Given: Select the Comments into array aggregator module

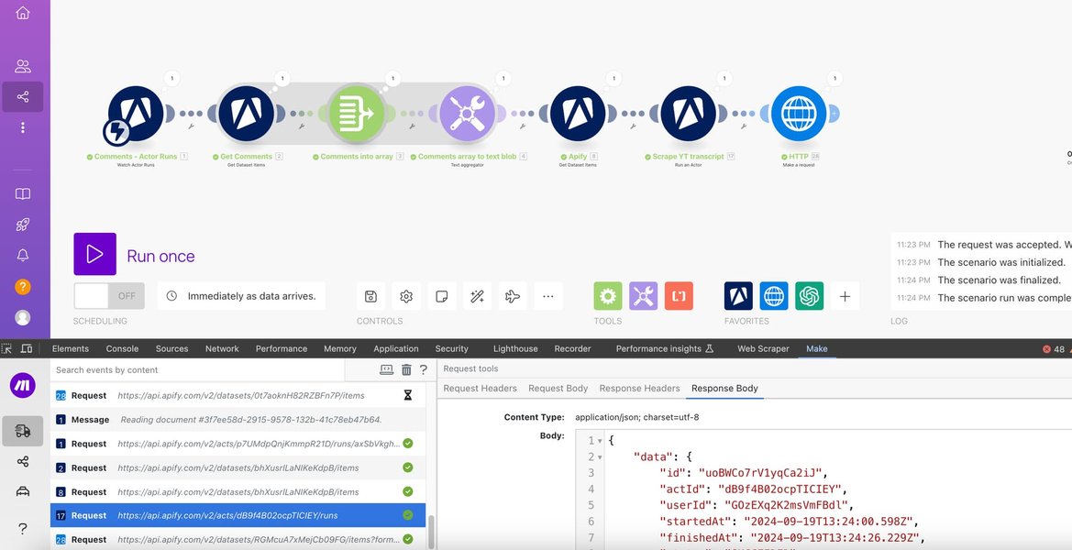Looking at the screenshot, I should tap(356, 114).
